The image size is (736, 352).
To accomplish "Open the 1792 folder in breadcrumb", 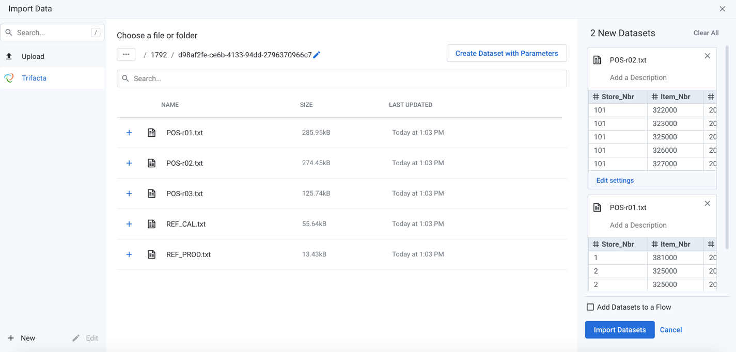I will [x=159, y=55].
